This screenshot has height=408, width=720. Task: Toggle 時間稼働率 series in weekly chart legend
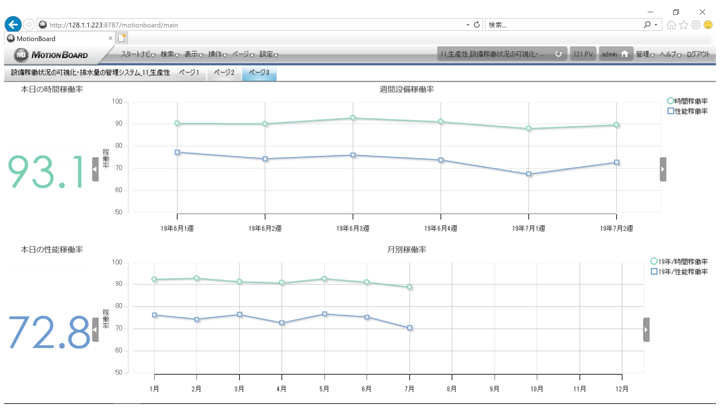tap(687, 101)
